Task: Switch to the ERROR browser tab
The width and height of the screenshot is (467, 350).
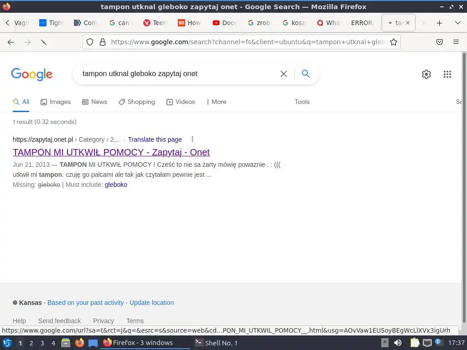Action: [363, 23]
